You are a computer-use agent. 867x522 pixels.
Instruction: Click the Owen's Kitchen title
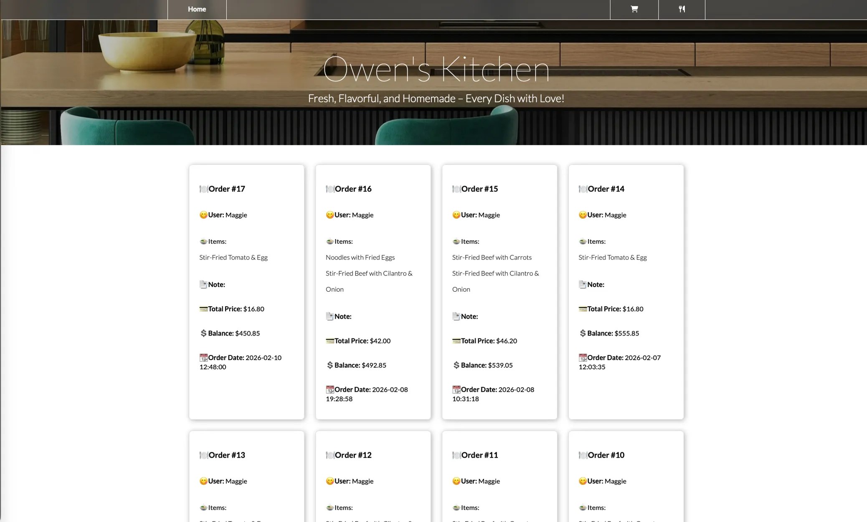click(x=436, y=69)
